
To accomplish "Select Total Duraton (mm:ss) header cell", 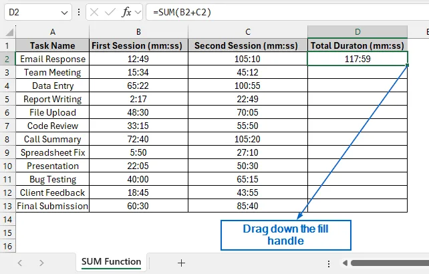I will click(x=357, y=45).
